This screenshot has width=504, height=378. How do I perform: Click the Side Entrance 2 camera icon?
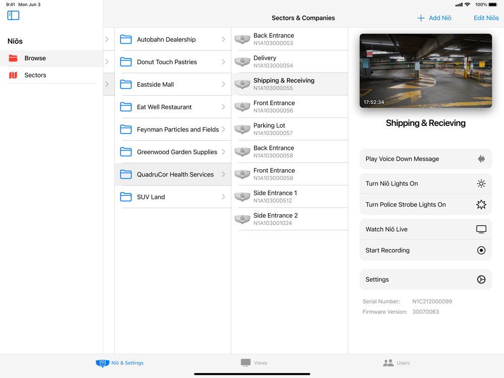242,219
